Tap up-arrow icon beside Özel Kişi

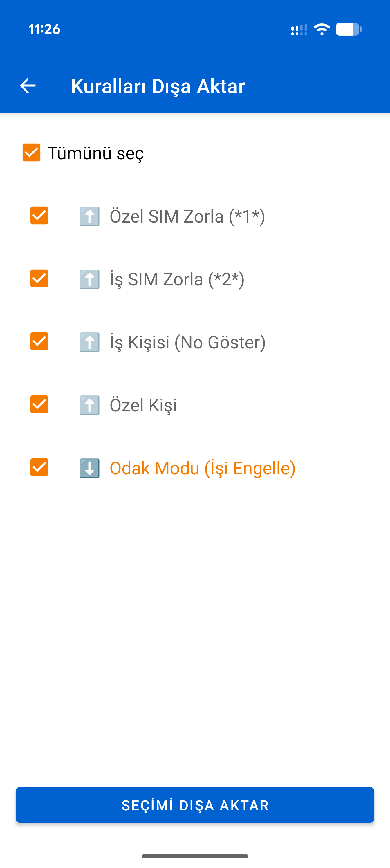click(x=89, y=405)
